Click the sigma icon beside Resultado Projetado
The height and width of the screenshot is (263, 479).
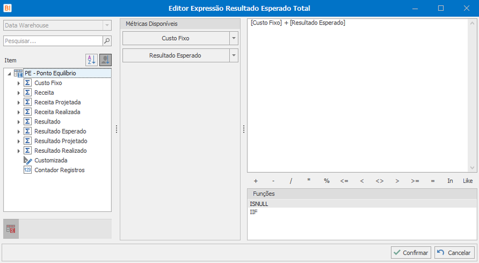(28, 141)
